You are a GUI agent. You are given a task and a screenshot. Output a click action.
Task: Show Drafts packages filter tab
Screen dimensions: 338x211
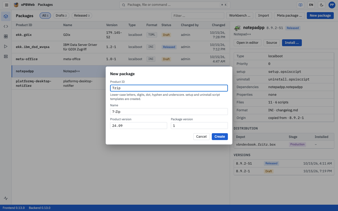click(61, 16)
